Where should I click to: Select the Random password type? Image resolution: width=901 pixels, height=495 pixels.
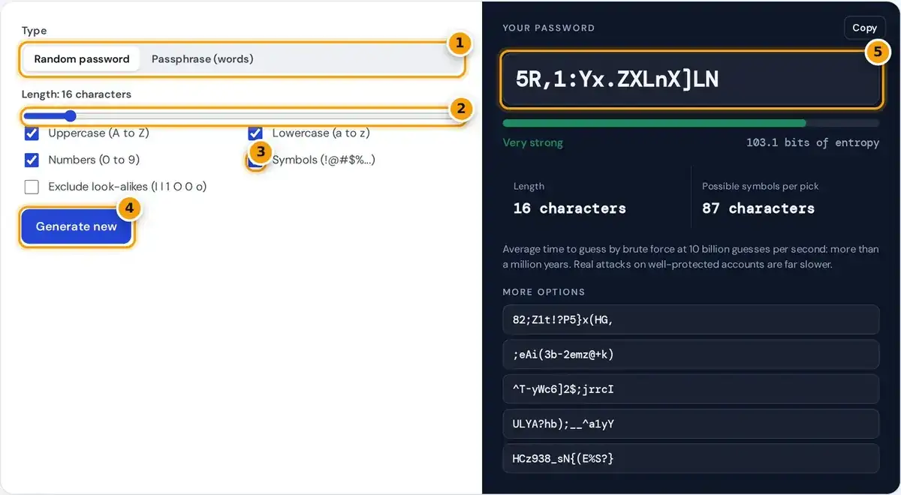coord(82,59)
